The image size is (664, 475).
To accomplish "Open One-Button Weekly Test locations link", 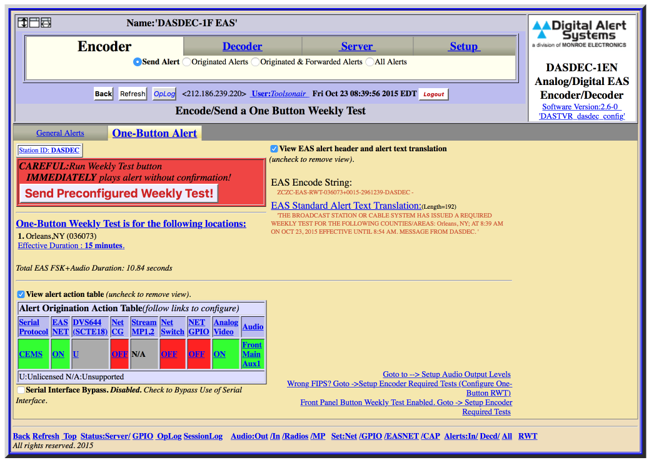I will pos(131,224).
